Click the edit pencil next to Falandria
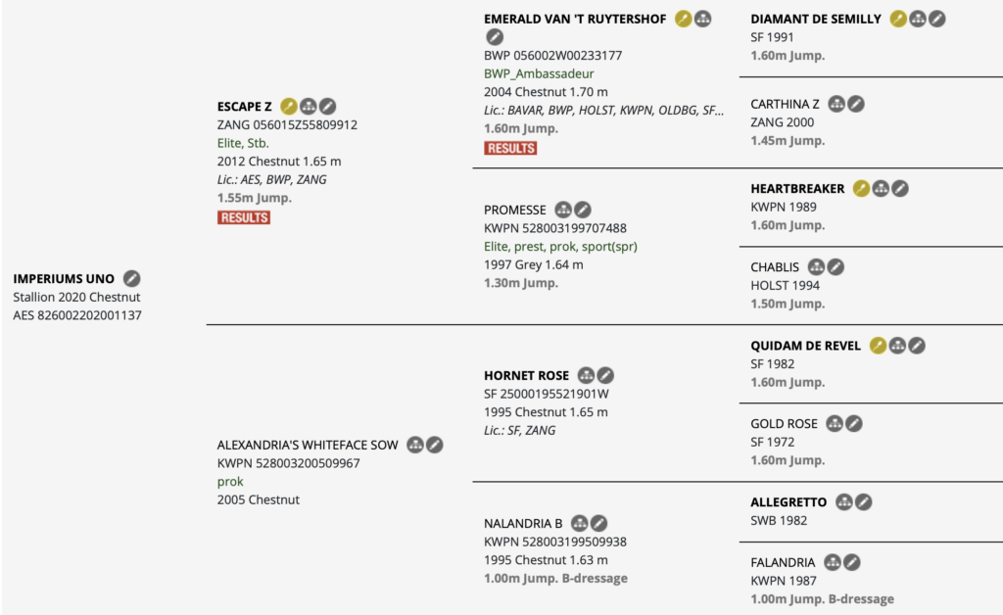This screenshot has height=615, width=1003. (851, 562)
